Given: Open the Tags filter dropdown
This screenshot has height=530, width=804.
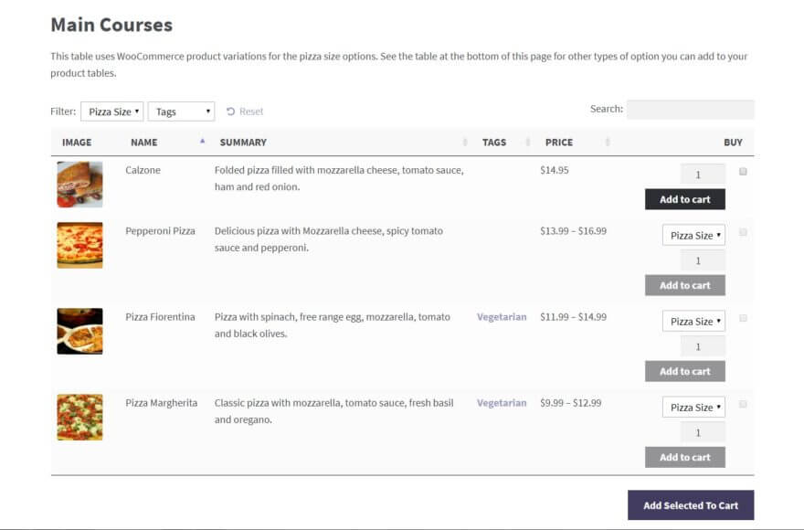Looking at the screenshot, I should [180, 111].
